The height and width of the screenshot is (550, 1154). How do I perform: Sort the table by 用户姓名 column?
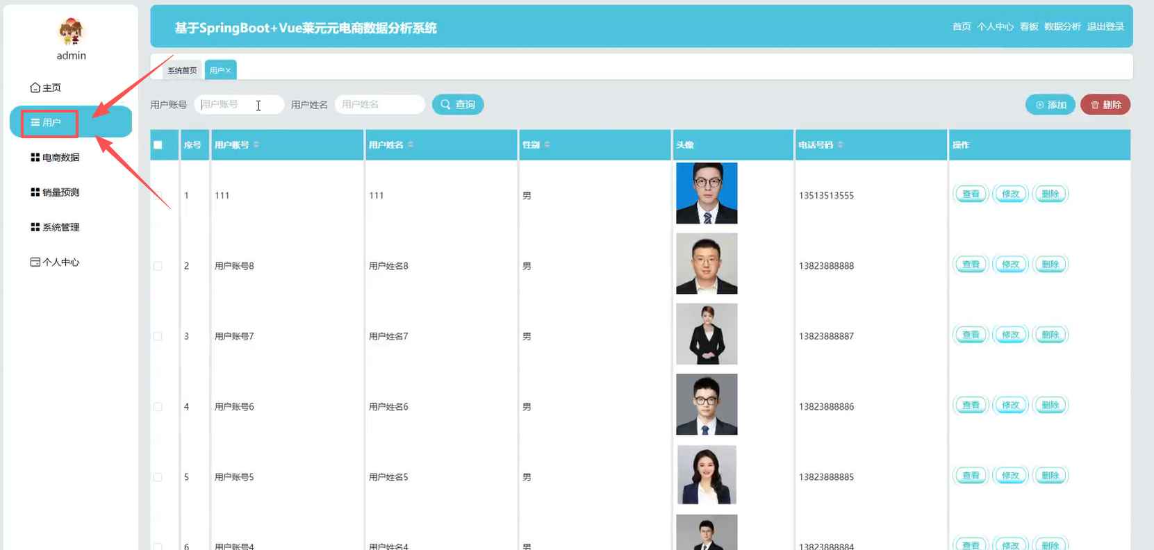point(411,144)
